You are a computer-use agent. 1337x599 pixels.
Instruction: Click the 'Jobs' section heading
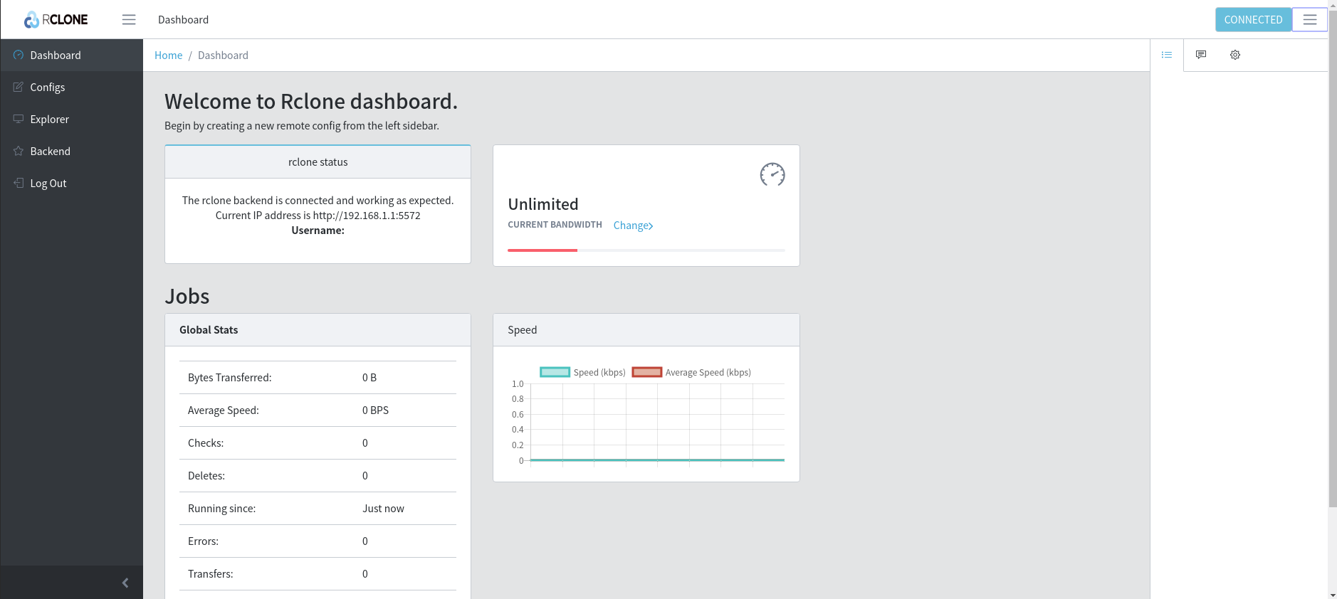[187, 296]
